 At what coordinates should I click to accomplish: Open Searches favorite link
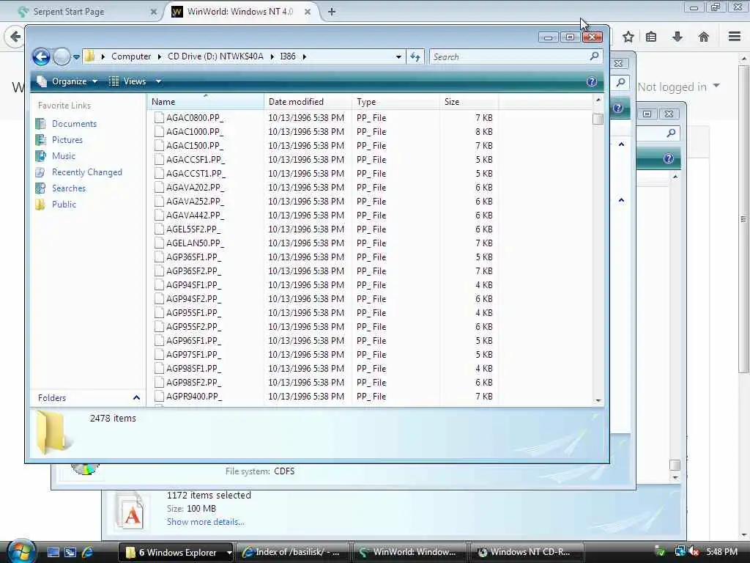click(x=69, y=188)
